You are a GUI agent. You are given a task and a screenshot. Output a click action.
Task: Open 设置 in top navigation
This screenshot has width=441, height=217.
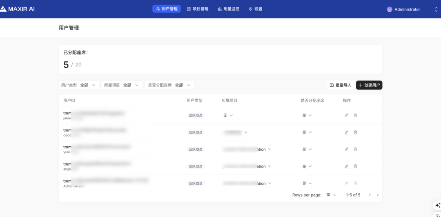coord(255,9)
